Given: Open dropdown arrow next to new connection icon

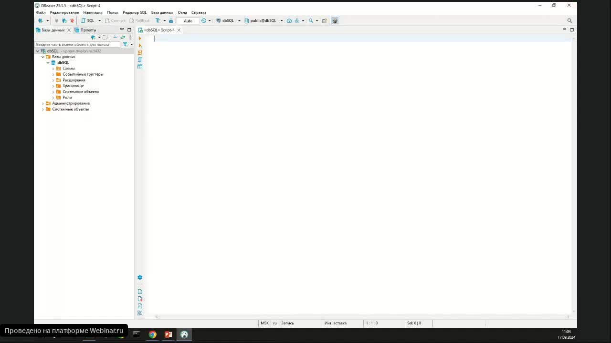Looking at the screenshot, I should (x=47, y=20).
